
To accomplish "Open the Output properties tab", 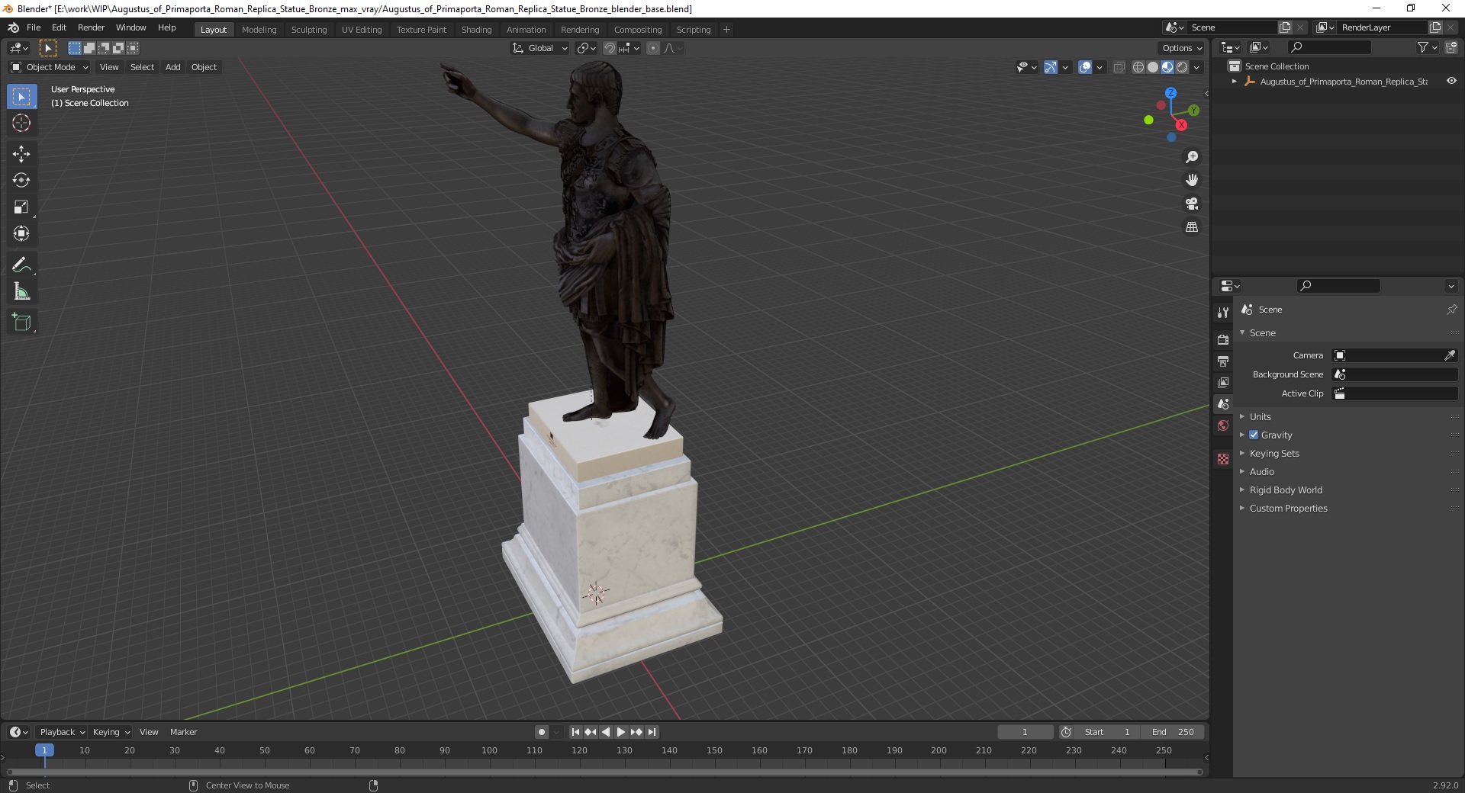I will tap(1223, 361).
